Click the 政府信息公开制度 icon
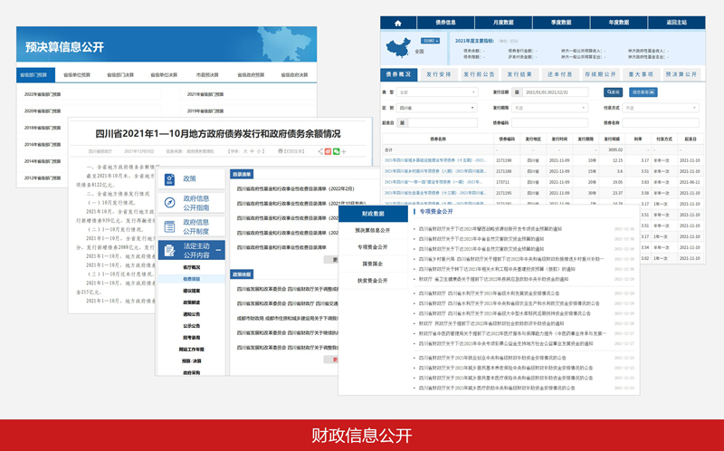Image resolution: width=724 pixels, height=451 pixels. click(169, 226)
